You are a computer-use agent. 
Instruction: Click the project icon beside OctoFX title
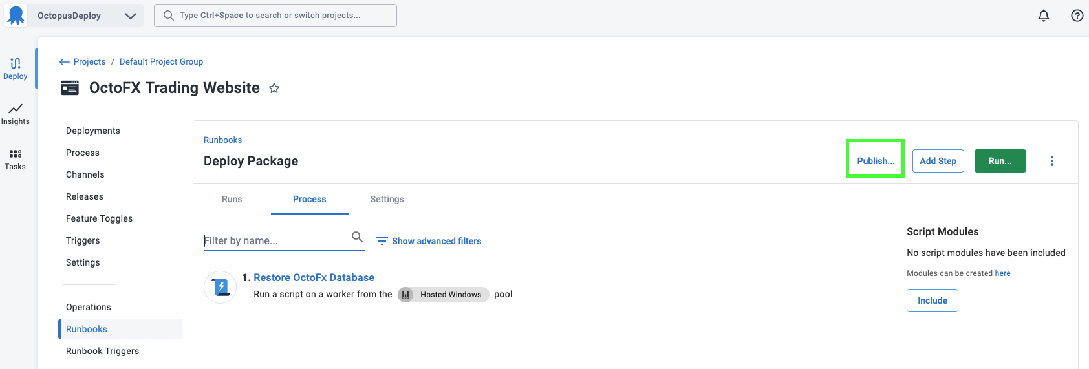coord(70,88)
